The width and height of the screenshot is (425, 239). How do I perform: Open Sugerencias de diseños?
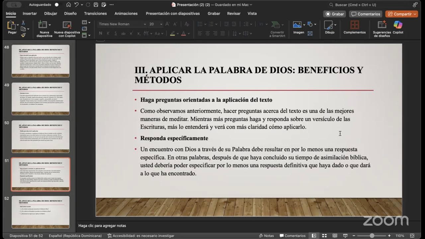pos(382,29)
